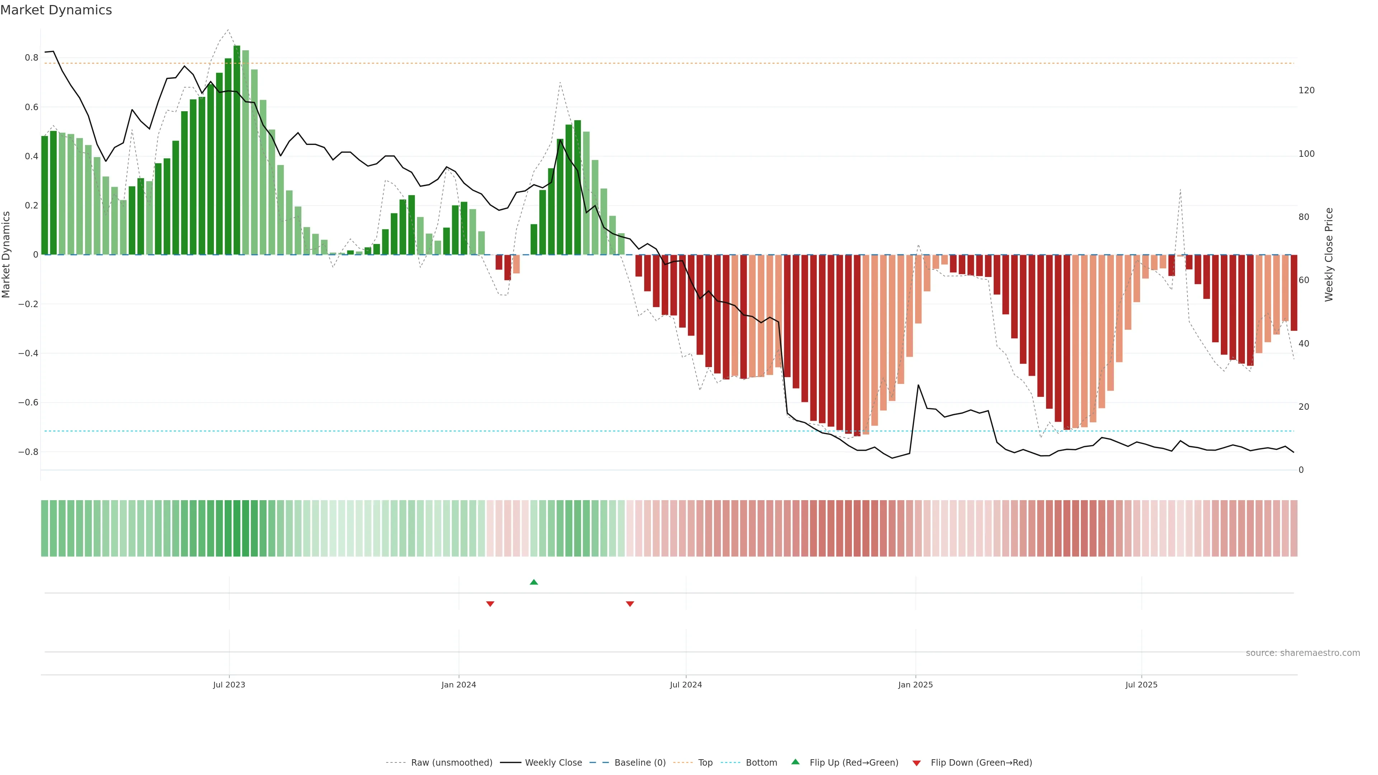Click the first green cell of the heatmap strip
The height and width of the screenshot is (775, 1378).
point(44,529)
